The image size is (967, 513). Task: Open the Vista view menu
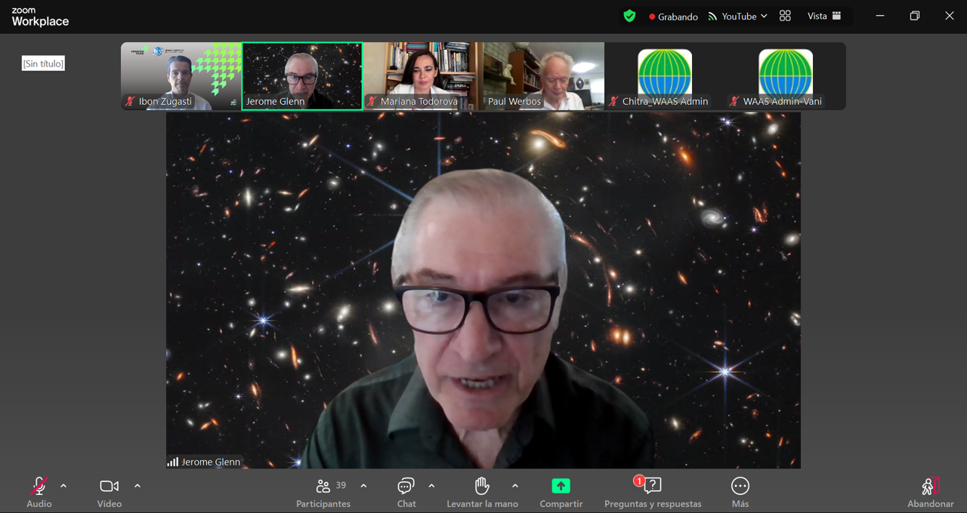[x=824, y=16]
